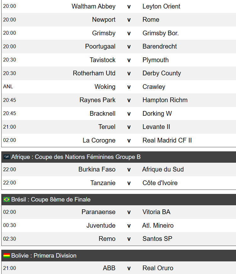
Task: Click Côte d'Ivoire team name
Action: (160, 183)
